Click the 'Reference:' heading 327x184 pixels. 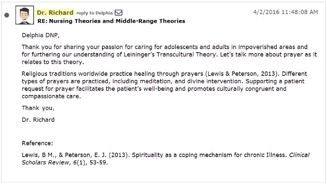[37, 143]
